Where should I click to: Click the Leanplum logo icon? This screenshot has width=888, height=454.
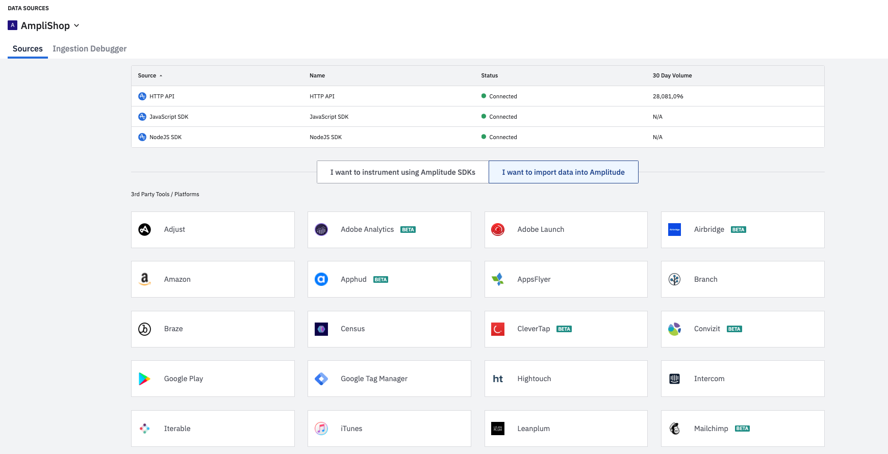498,429
